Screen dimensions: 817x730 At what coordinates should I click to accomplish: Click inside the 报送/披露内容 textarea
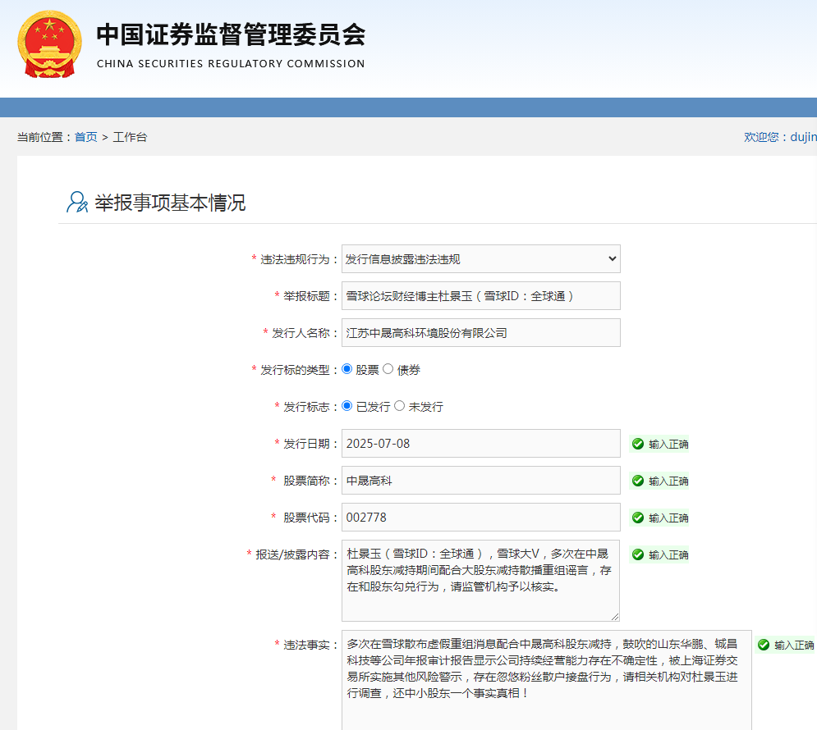481,581
